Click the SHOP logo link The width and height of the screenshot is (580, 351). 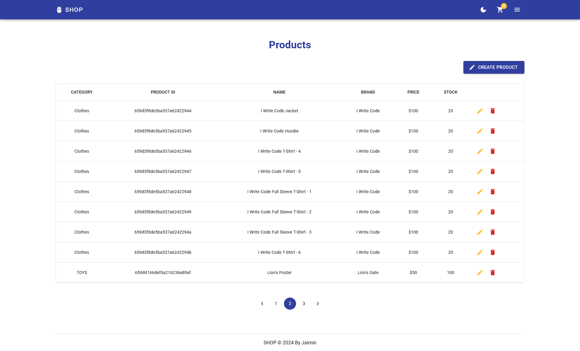click(70, 10)
